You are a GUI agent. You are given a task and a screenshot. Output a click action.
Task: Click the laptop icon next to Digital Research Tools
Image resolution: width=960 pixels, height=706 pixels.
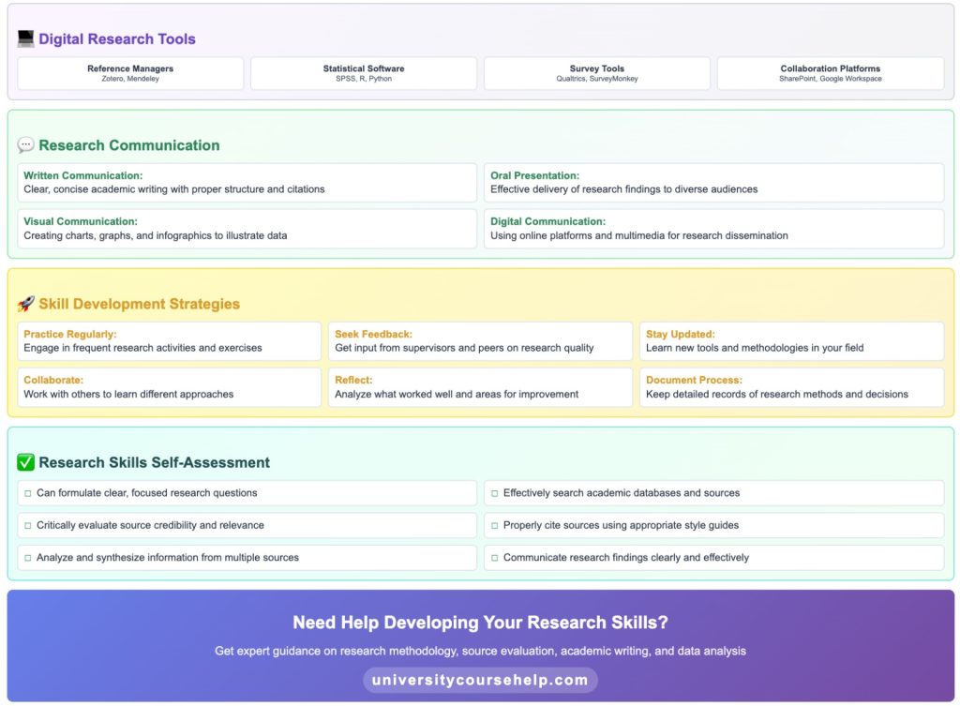(x=24, y=38)
